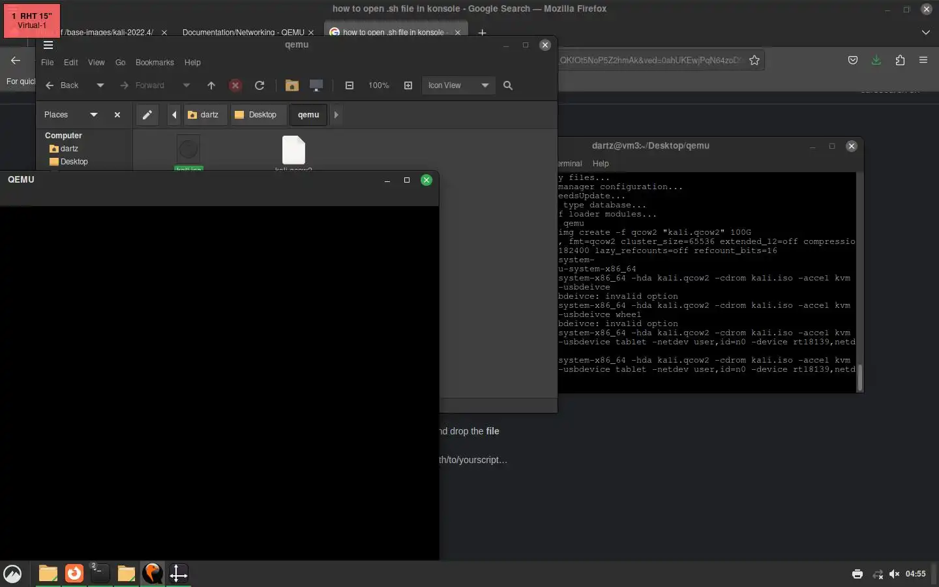
Task: Zoom out in the file manager
Action: click(x=350, y=85)
